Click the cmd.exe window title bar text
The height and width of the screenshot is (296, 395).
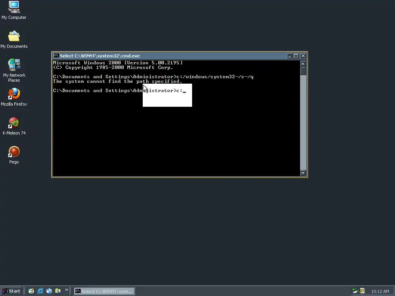(x=100, y=56)
